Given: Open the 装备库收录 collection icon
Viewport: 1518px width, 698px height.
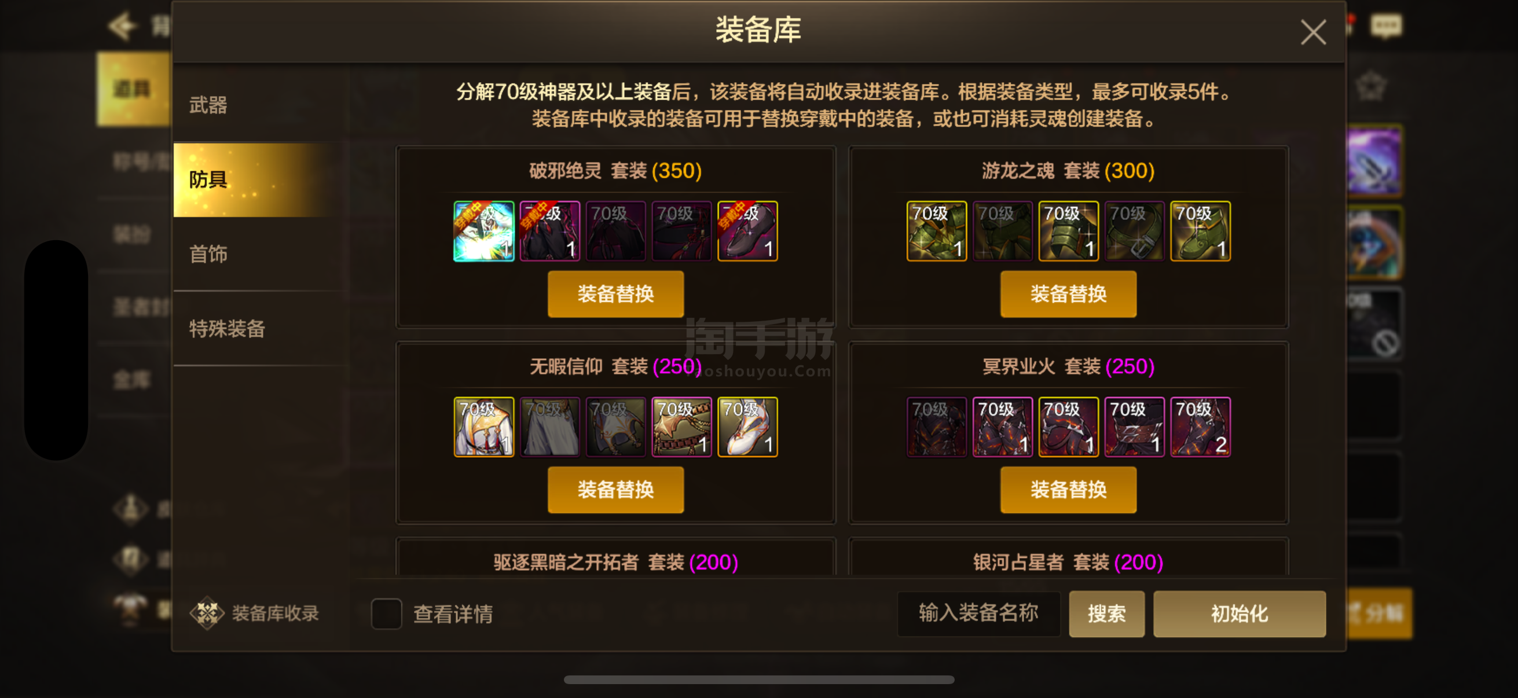Looking at the screenshot, I should [206, 613].
